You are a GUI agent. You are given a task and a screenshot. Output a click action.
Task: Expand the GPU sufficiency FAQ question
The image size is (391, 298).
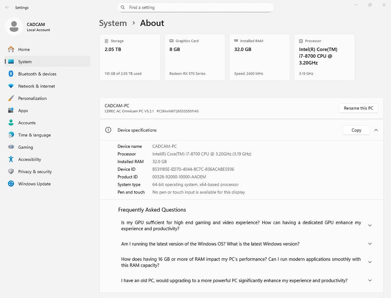(x=370, y=225)
